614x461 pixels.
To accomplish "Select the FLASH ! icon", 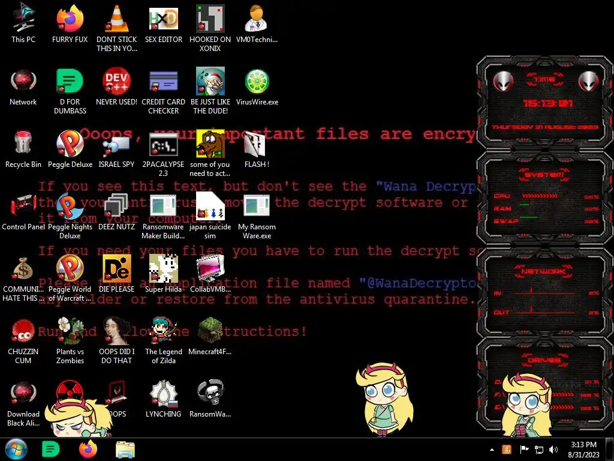I will coord(257,149).
